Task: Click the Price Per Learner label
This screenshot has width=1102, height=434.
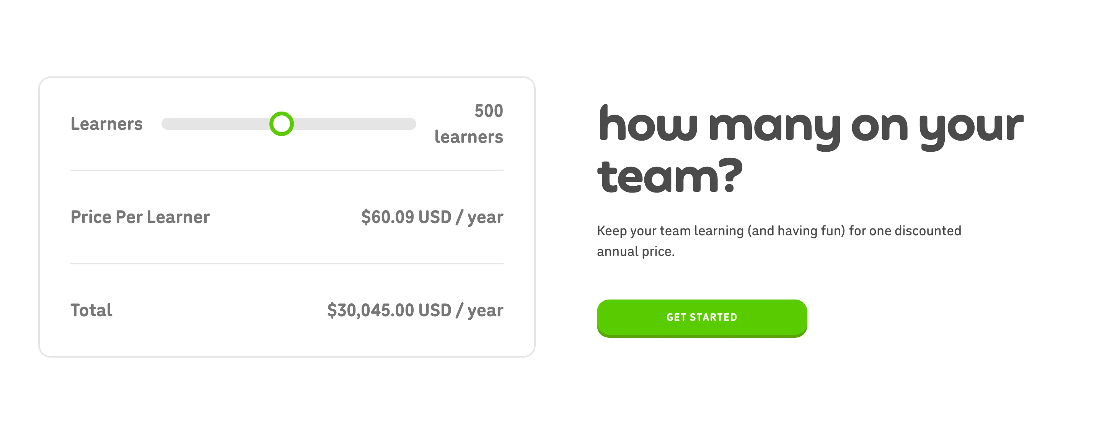Action: 140,217
